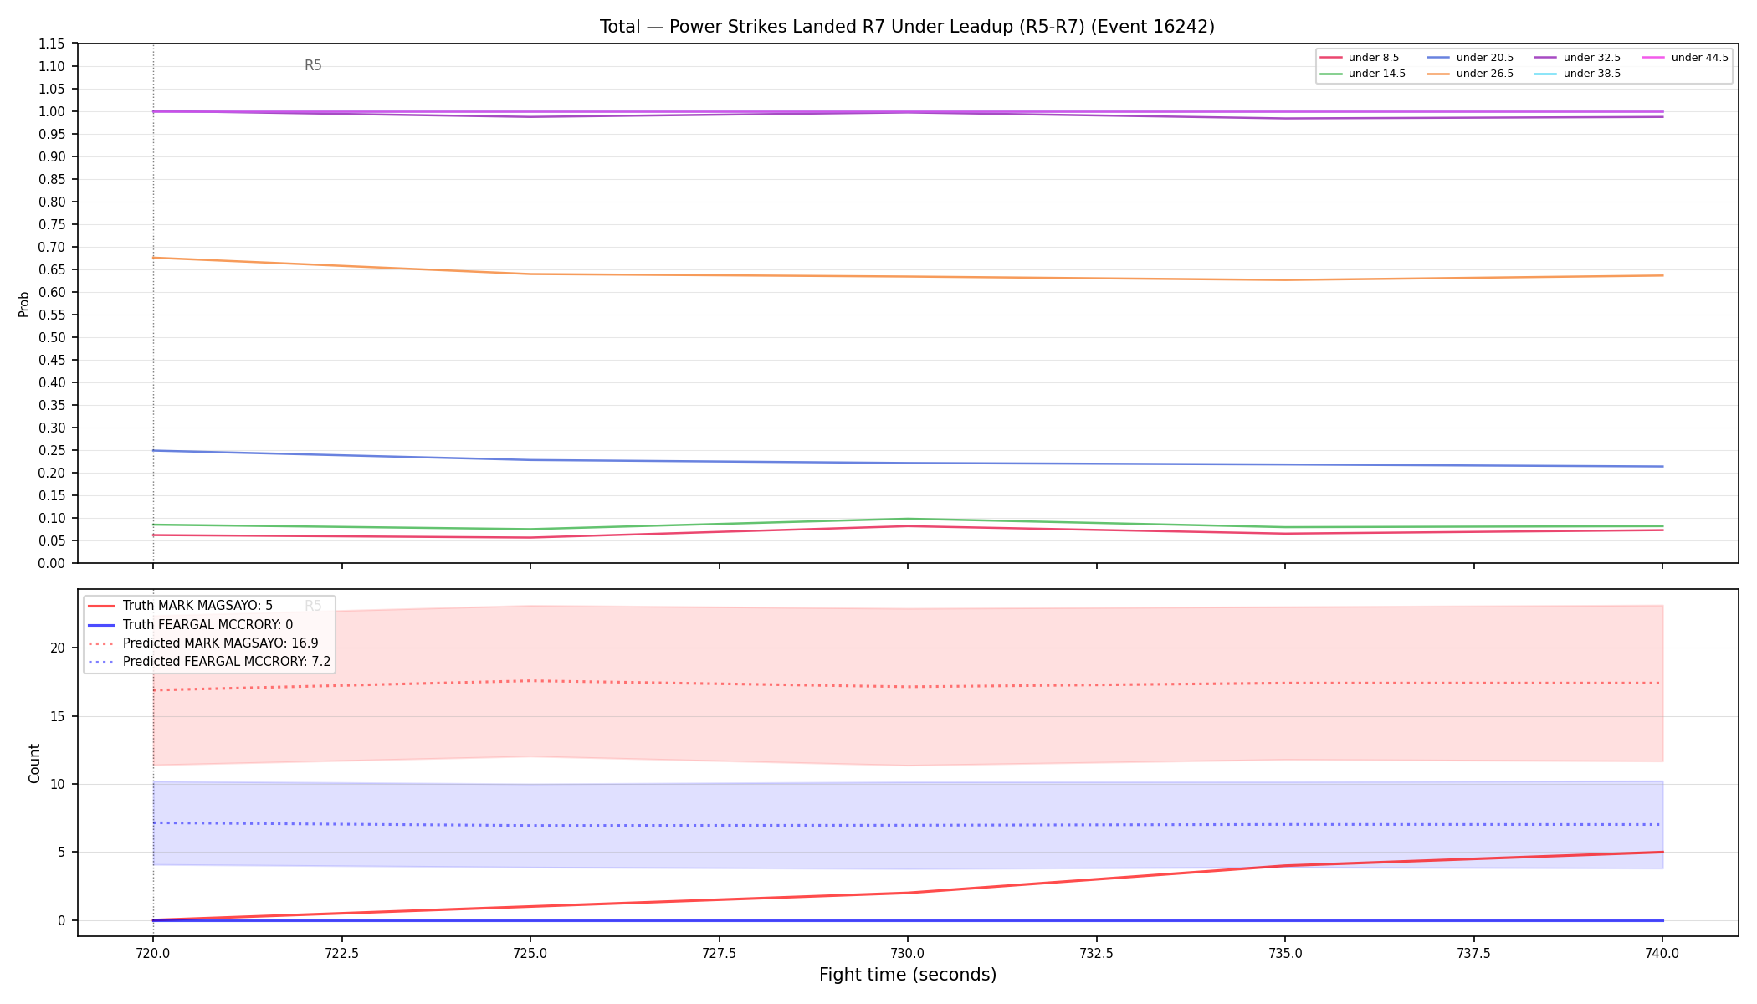Click the 732.5 x-axis tick label
The height and width of the screenshot is (1004, 1757).
point(1096,953)
